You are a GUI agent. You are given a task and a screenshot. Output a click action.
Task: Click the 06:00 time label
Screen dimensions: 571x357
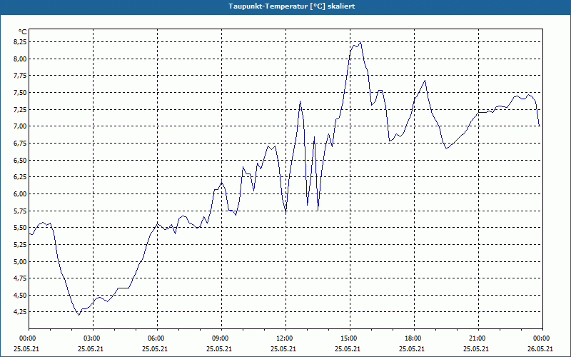click(157, 338)
